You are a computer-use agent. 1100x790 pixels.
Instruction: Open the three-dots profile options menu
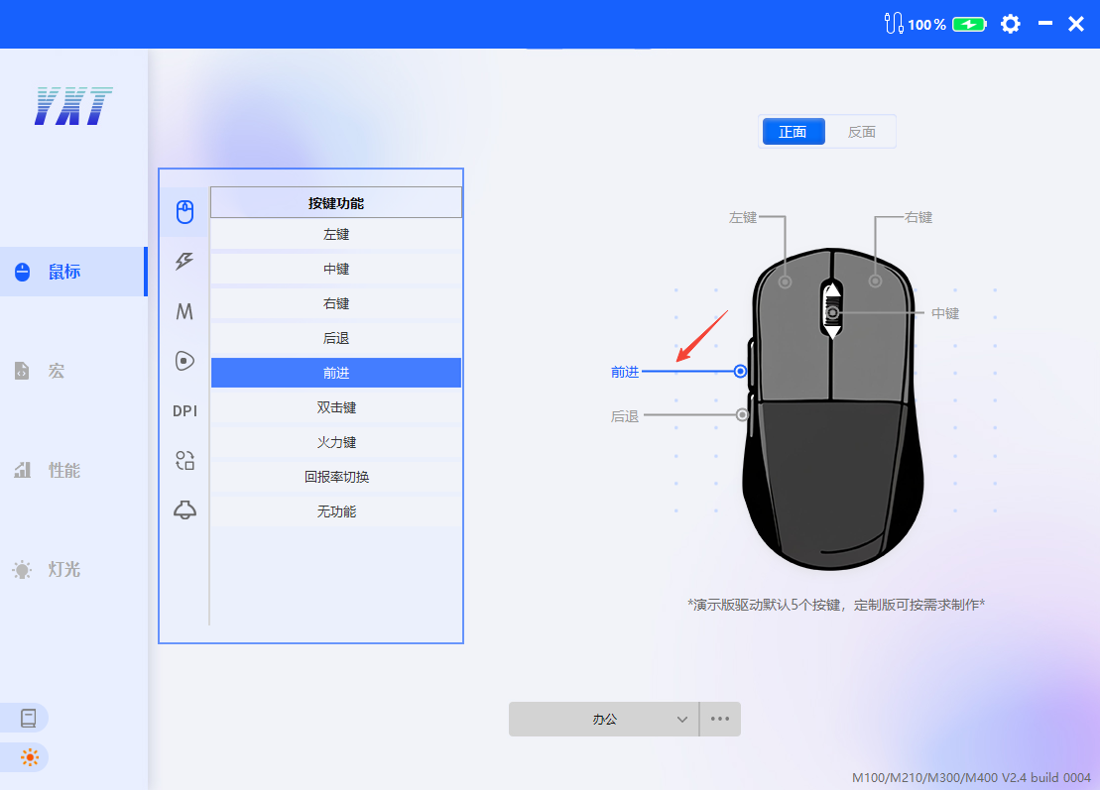click(x=720, y=720)
